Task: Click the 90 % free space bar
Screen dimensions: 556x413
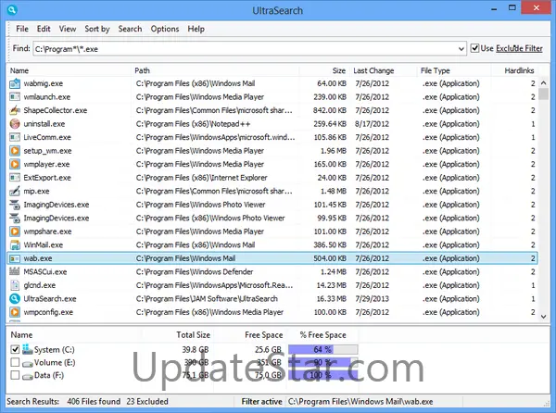Action: (x=322, y=362)
